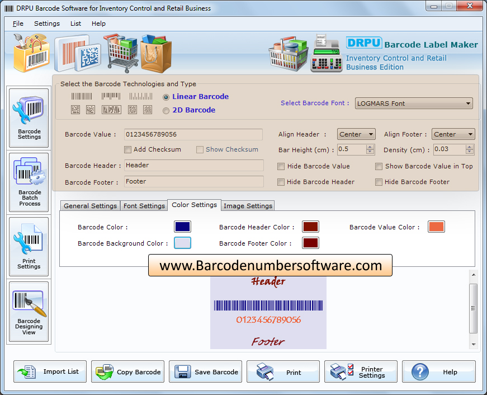Click the Copy Barcode icon button
This screenshot has width=487, height=395.
[x=127, y=372]
